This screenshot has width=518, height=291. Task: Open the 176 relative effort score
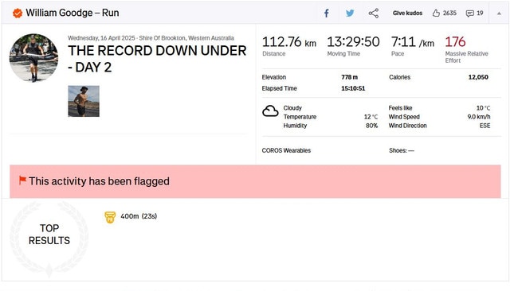(x=455, y=42)
